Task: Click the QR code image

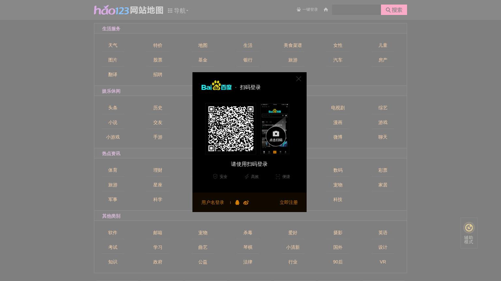Action: click(x=231, y=129)
